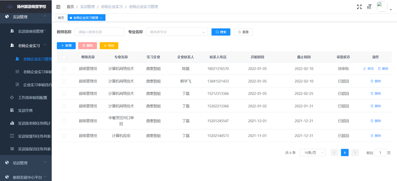Click the 搜索 button
Screen dimensions: 397x181
coord(221,32)
